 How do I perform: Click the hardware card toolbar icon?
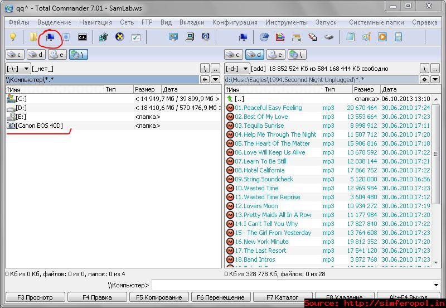coord(297,37)
